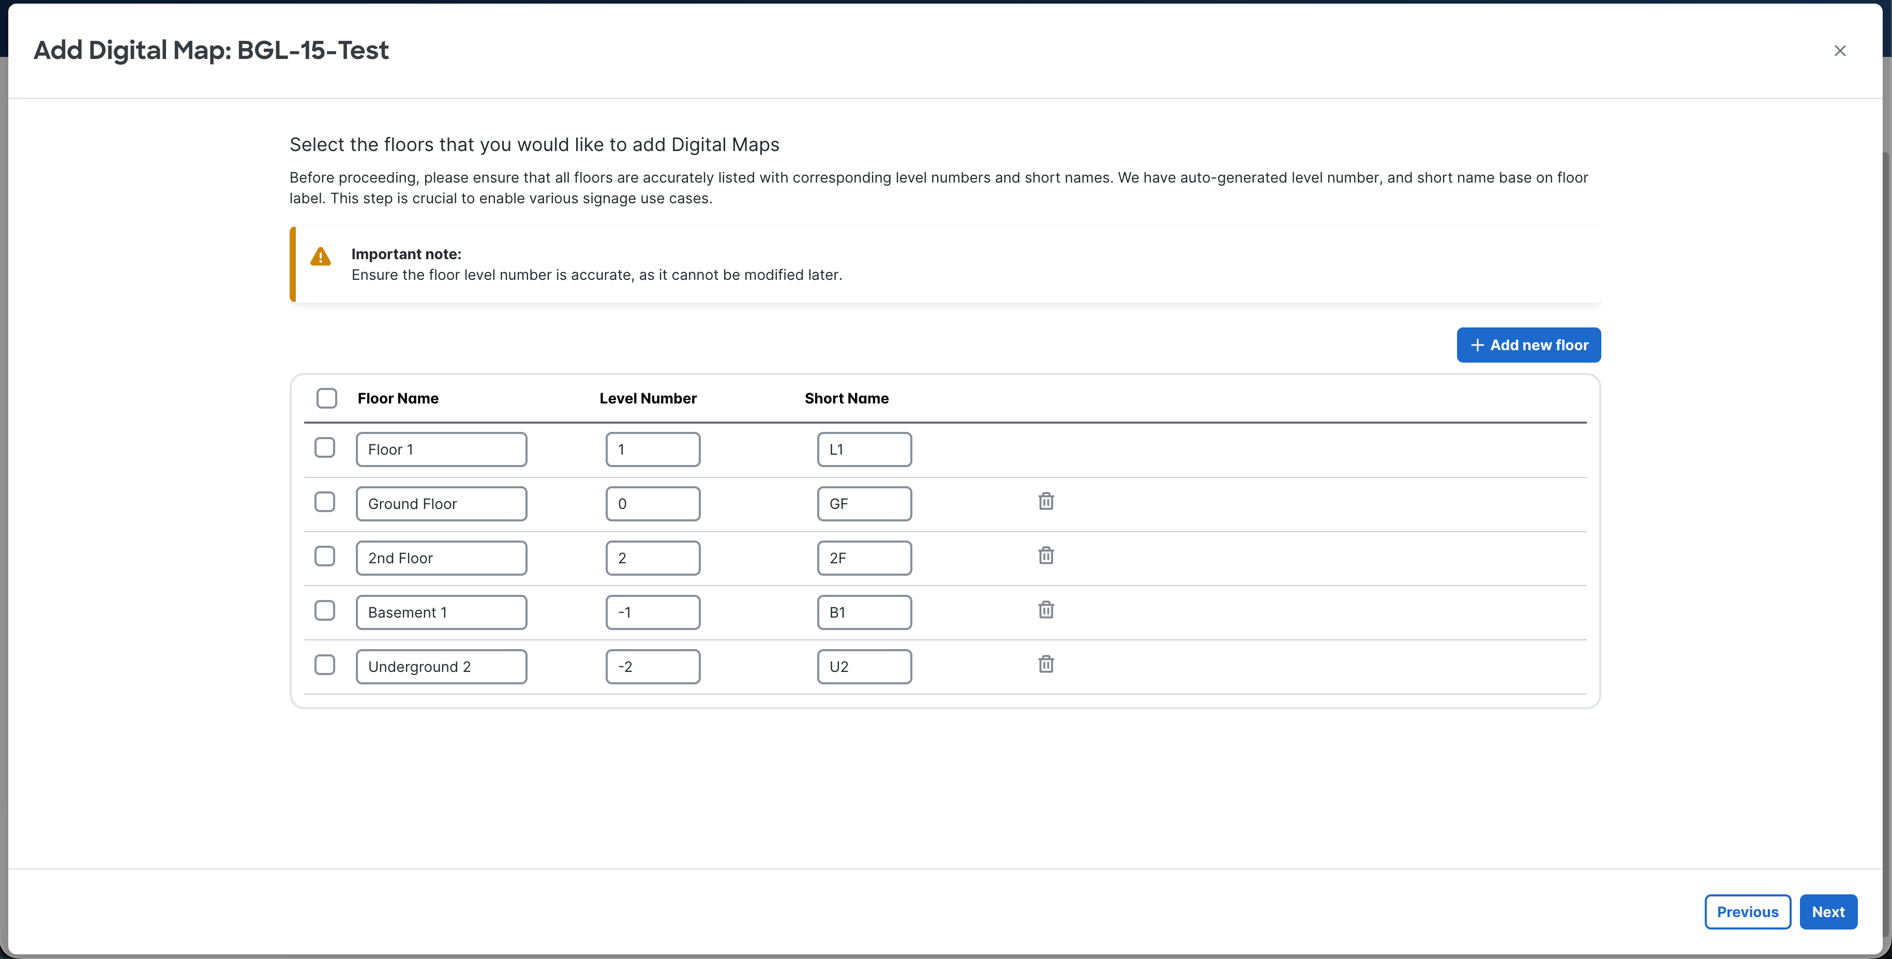Screen dimensions: 1892x959
Task: Return using the Previous button
Action: tap(1747, 912)
